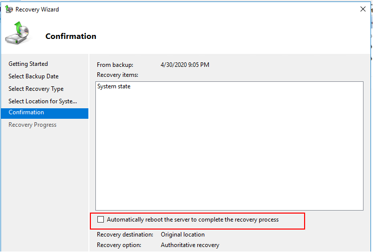Open the Select Backup Date step

[x=33, y=76]
